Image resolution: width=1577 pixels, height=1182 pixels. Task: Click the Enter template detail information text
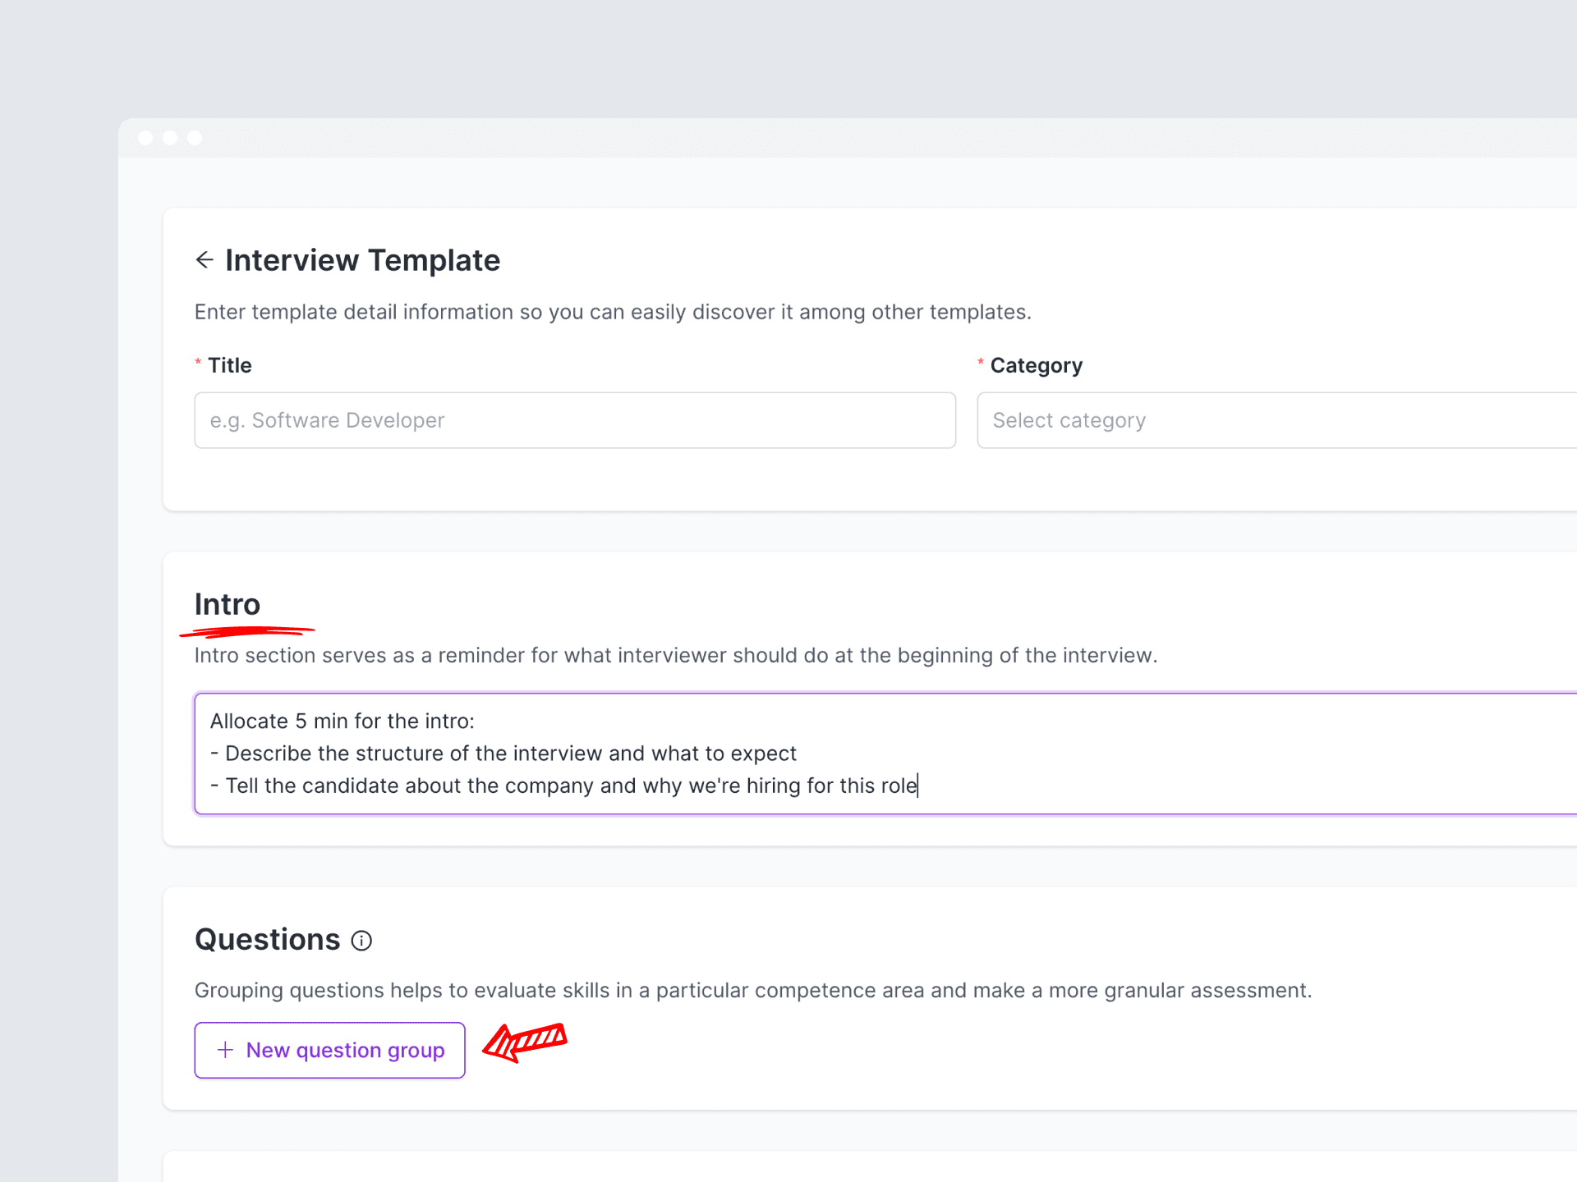(613, 312)
